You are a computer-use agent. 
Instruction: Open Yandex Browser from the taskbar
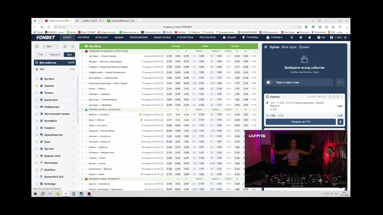66,194
